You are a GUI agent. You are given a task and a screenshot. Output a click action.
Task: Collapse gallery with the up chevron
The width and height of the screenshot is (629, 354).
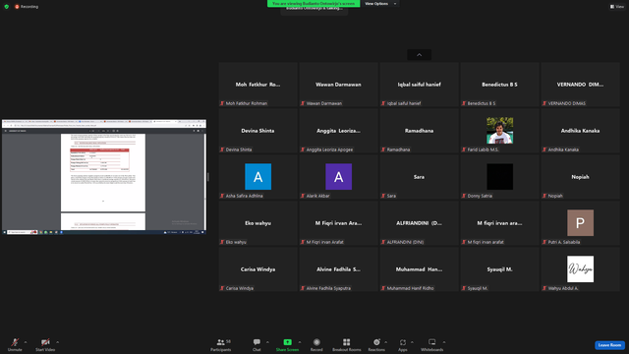(420, 55)
